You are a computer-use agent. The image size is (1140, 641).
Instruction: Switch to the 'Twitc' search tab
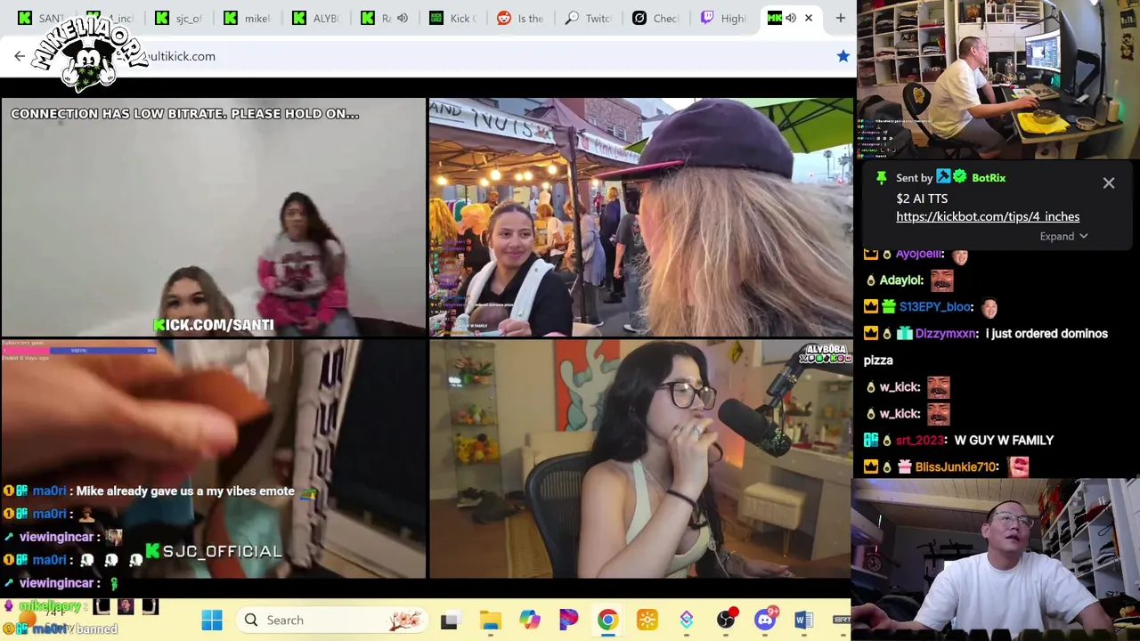click(x=590, y=18)
